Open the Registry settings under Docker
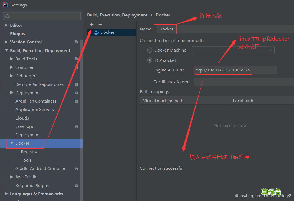This screenshot has height=201, width=294. point(29,152)
